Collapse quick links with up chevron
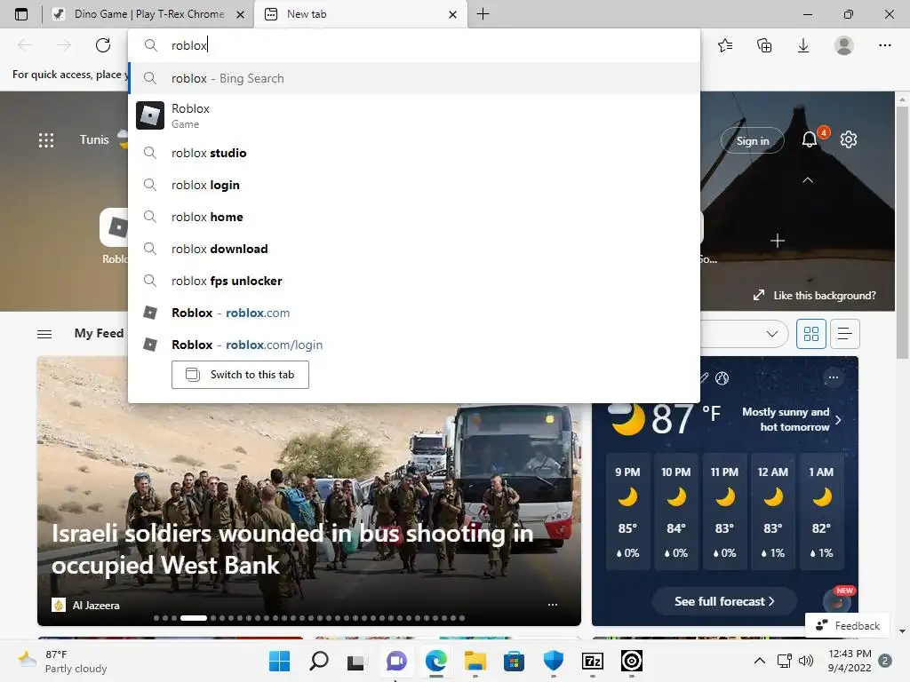Viewport: 910px width, 682px height. tap(807, 180)
